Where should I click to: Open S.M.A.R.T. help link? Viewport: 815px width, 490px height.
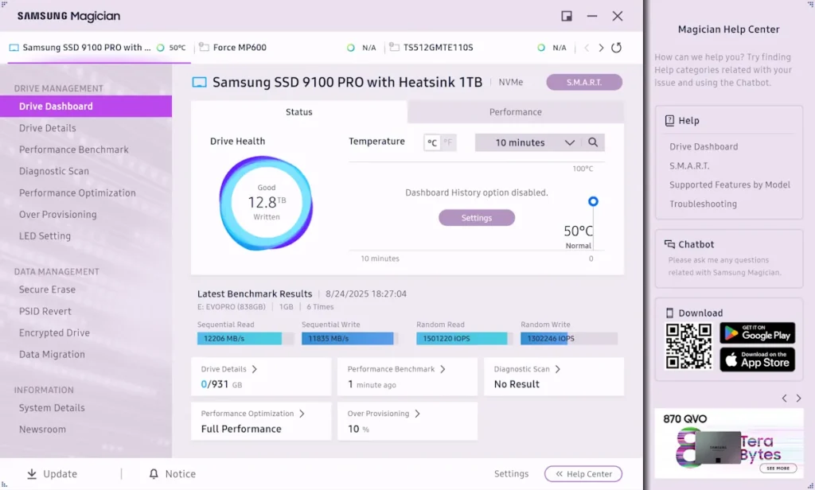689,165
